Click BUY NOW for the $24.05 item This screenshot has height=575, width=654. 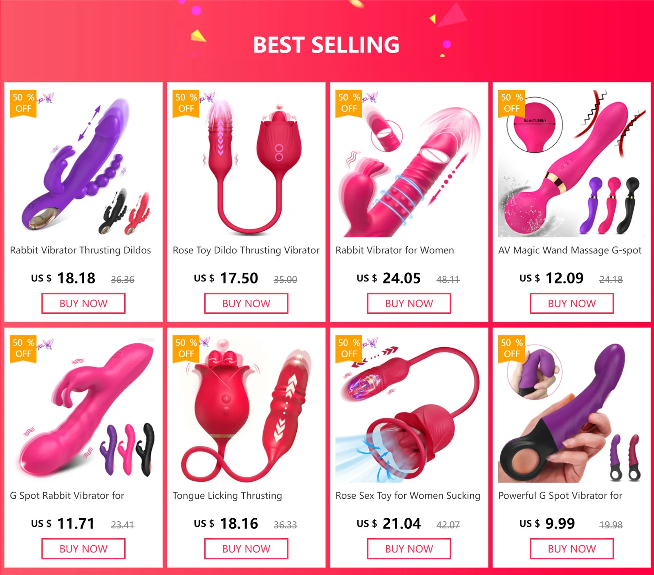pyautogui.click(x=409, y=303)
